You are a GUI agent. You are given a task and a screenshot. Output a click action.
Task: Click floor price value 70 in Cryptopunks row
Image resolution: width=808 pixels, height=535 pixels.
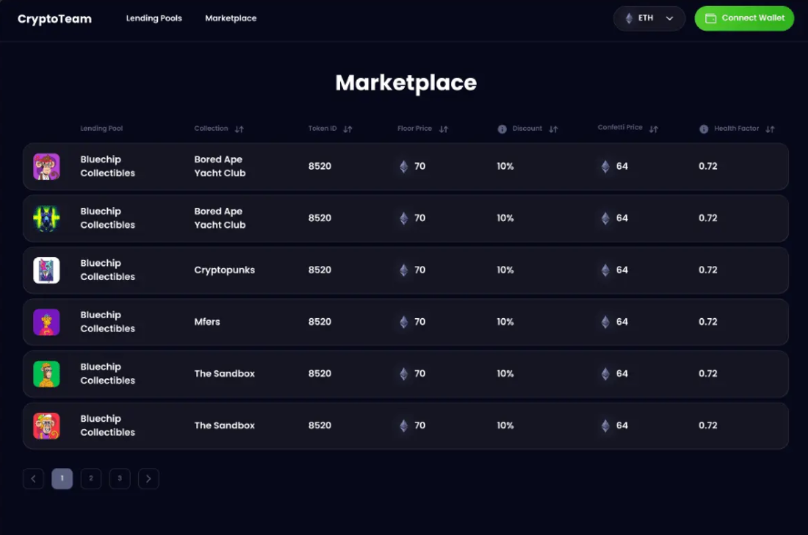(x=420, y=270)
